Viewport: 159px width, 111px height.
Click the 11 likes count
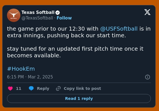(19, 88)
